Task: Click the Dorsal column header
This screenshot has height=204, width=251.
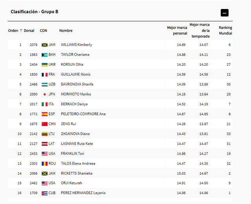Action: 29,31
